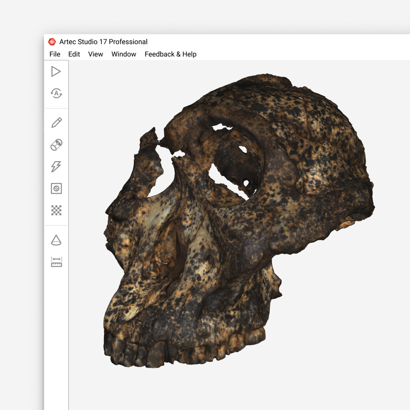Start the Scan panel with play icon
Image resolution: width=410 pixels, height=410 pixels.
point(56,72)
